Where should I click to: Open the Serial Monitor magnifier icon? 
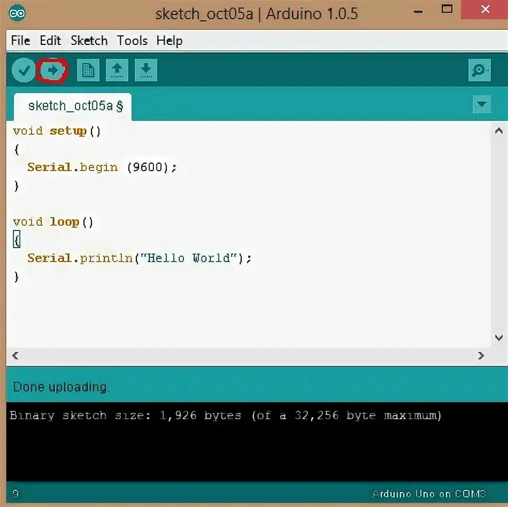(480, 70)
